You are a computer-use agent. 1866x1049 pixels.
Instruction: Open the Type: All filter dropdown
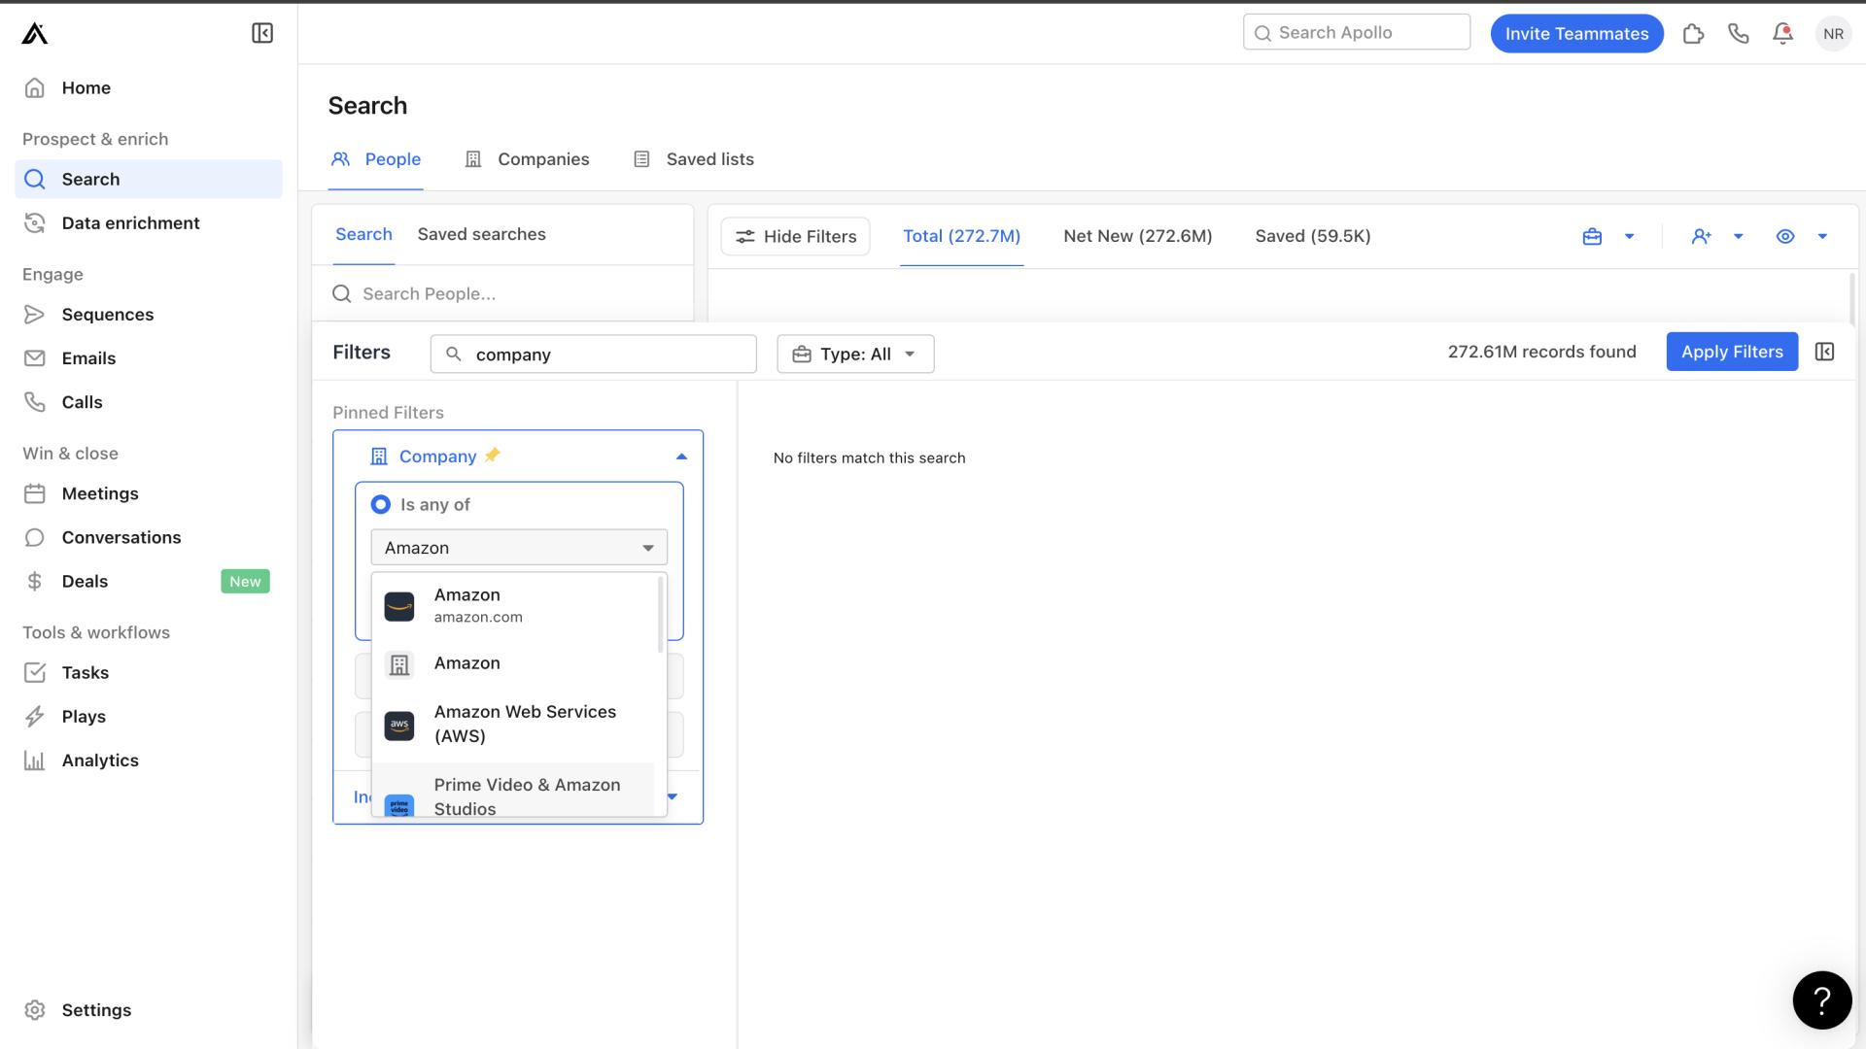856,354
